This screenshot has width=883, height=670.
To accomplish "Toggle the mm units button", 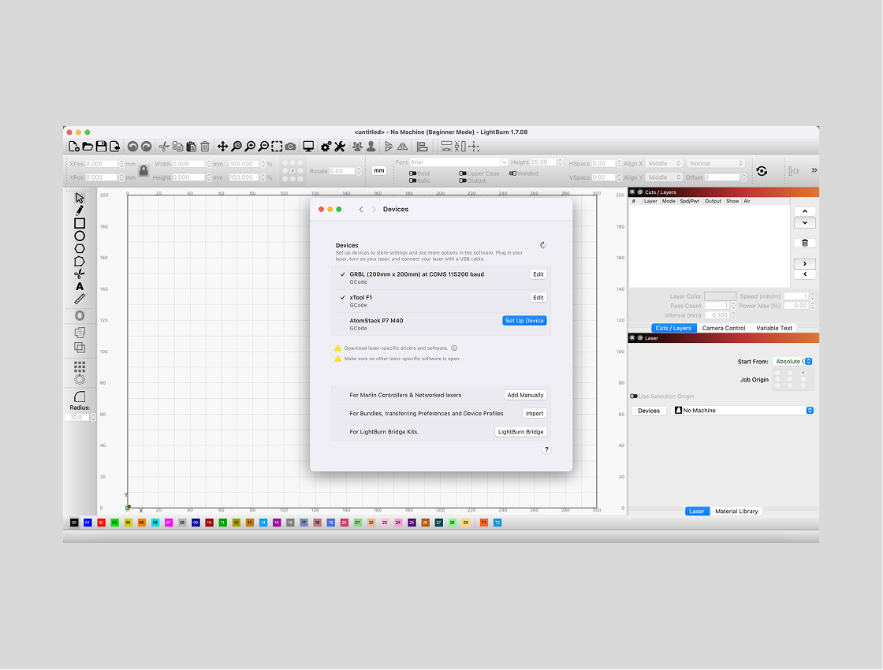I will [x=379, y=170].
